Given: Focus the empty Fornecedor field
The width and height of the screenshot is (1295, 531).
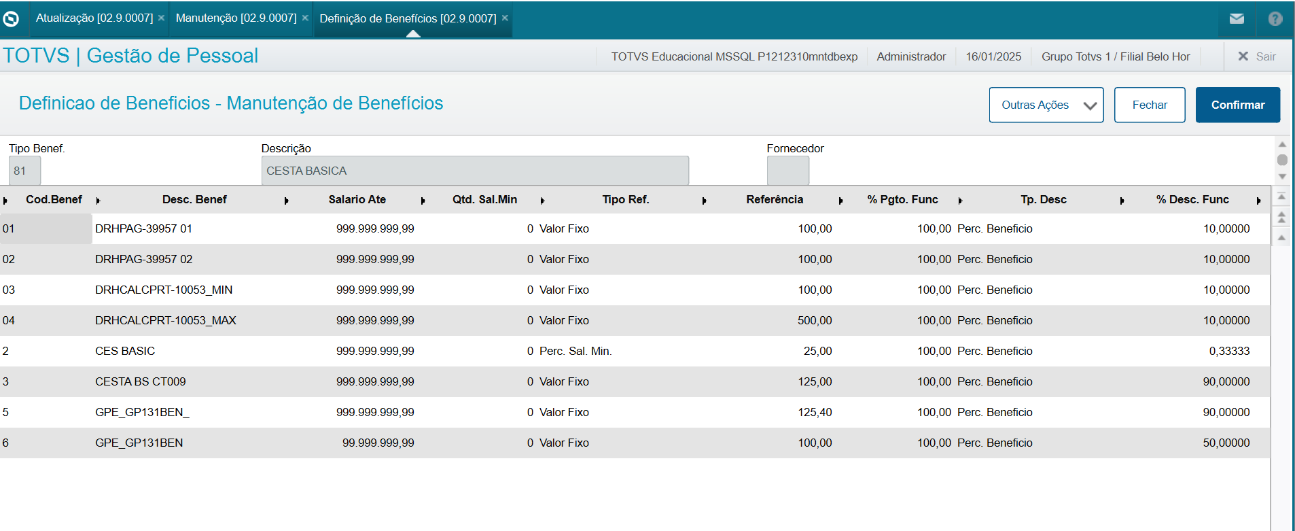Looking at the screenshot, I should (788, 171).
